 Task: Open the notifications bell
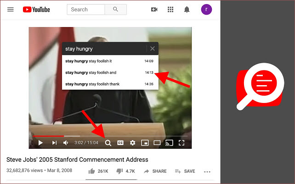coord(187,10)
